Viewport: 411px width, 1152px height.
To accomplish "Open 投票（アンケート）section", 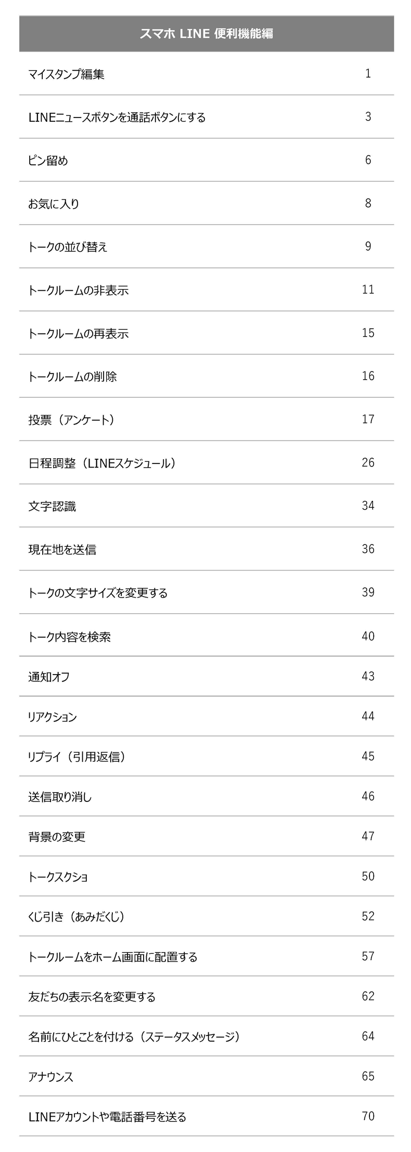I will coord(72,420).
